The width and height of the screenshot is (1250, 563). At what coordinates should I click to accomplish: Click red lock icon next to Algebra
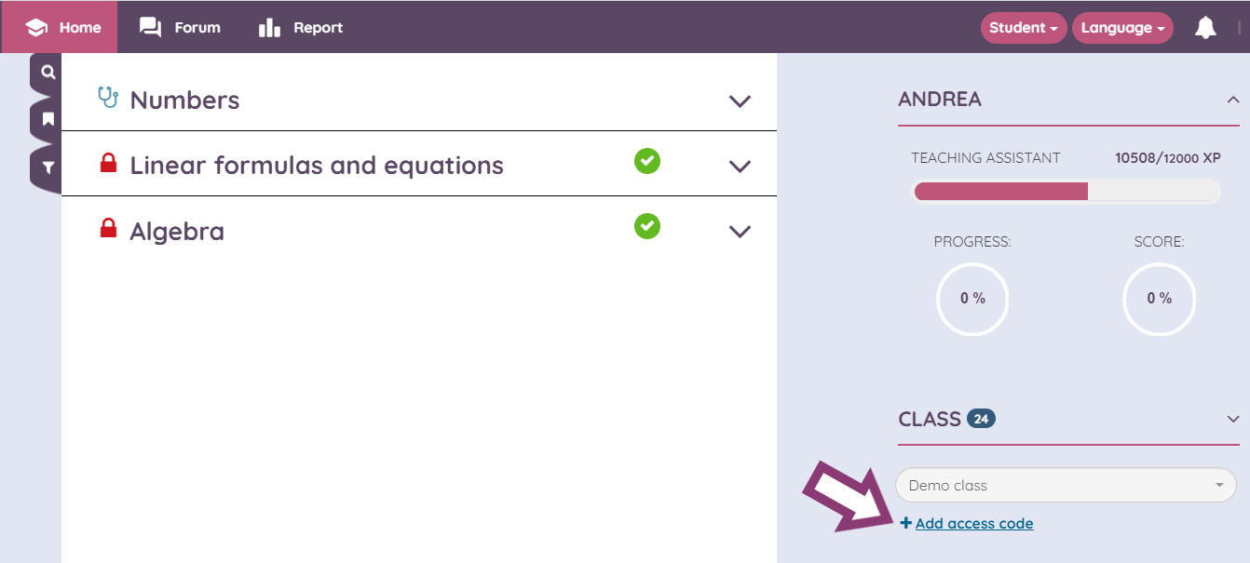click(x=108, y=228)
